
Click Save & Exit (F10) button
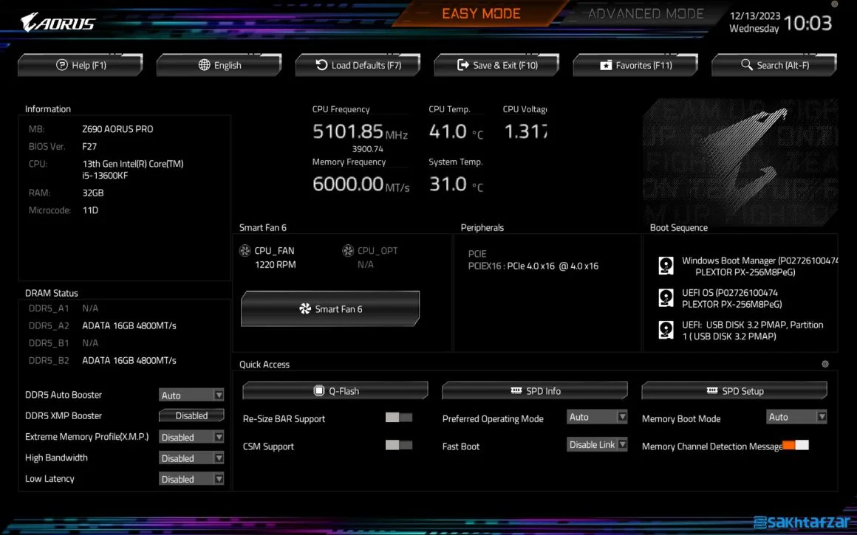tap(496, 65)
